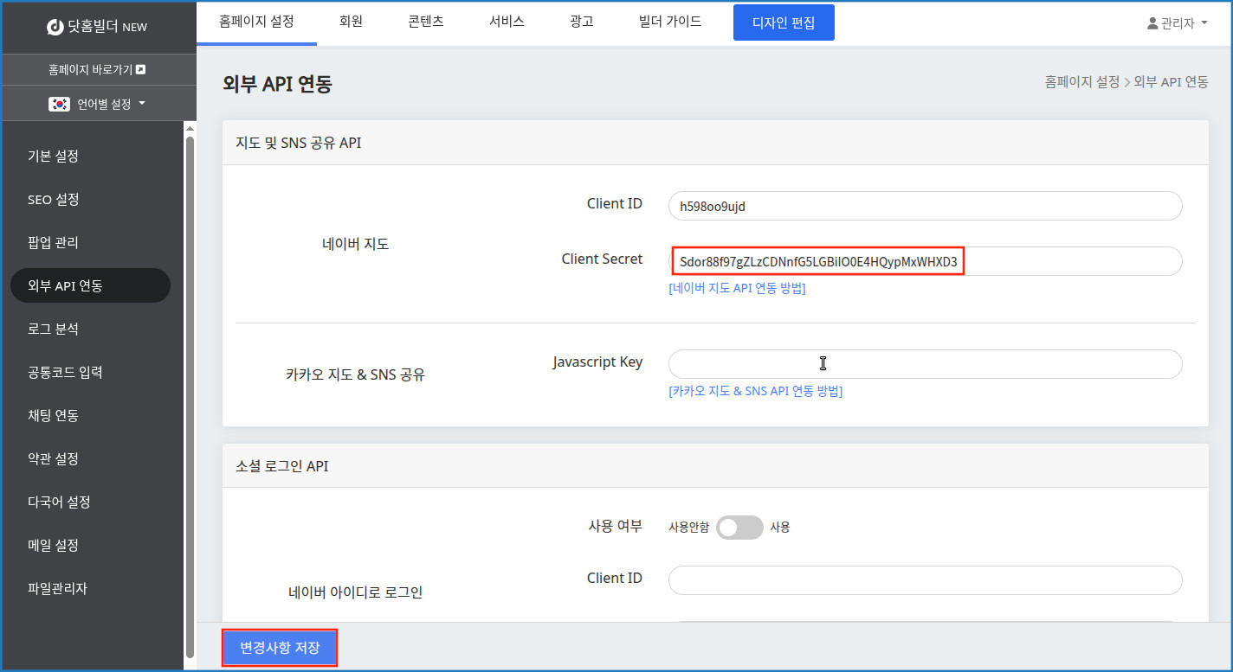Click the sidebar vertical scrollbar
Image resolution: width=1233 pixels, height=672 pixels.
tap(190, 389)
